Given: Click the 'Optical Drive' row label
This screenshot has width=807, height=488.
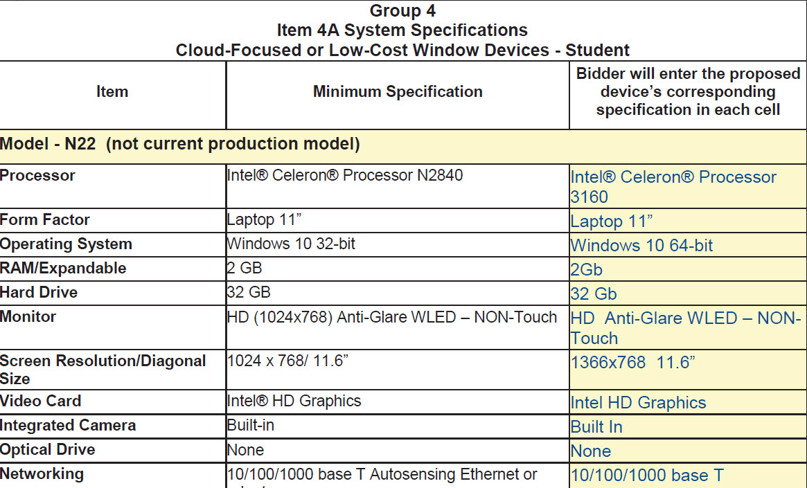Looking at the screenshot, I should (x=47, y=449).
